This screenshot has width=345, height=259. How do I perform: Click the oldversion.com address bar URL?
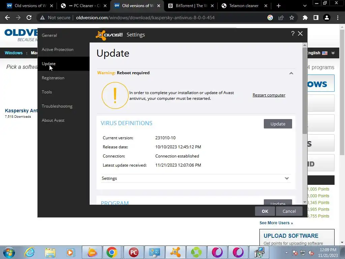point(145,18)
